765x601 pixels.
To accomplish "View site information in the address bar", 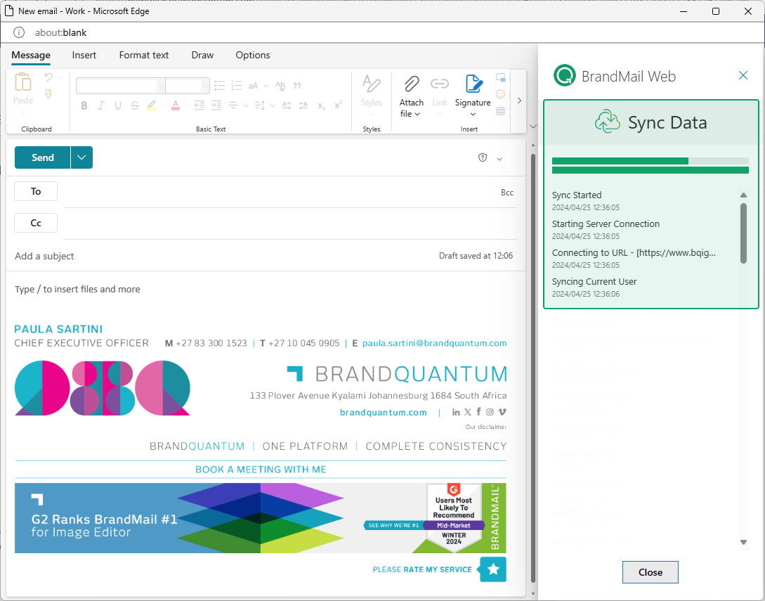I will pos(18,33).
